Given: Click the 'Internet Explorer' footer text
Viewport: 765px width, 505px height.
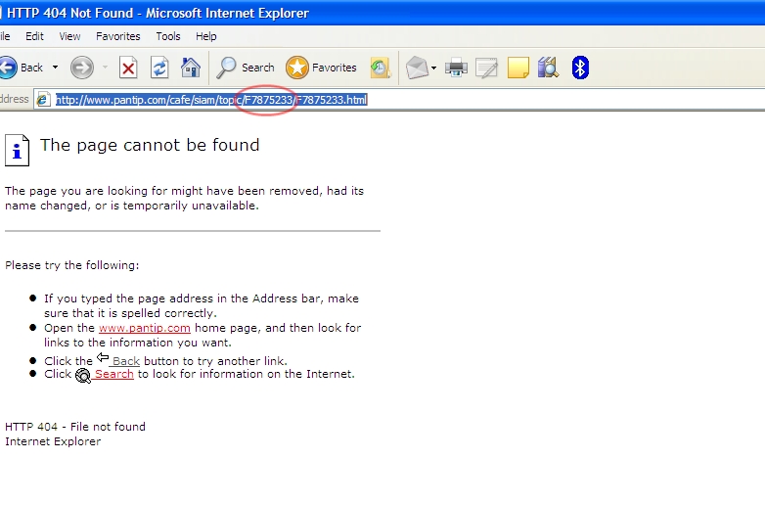Looking at the screenshot, I should click(x=53, y=441).
